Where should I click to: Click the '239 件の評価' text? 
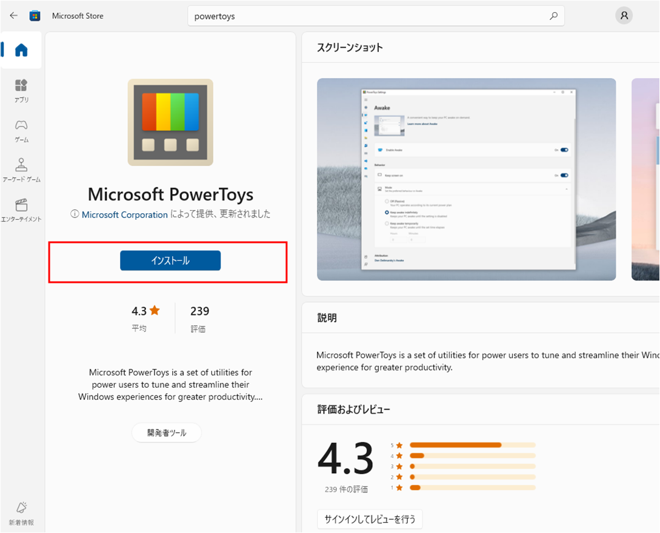(x=347, y=489)
